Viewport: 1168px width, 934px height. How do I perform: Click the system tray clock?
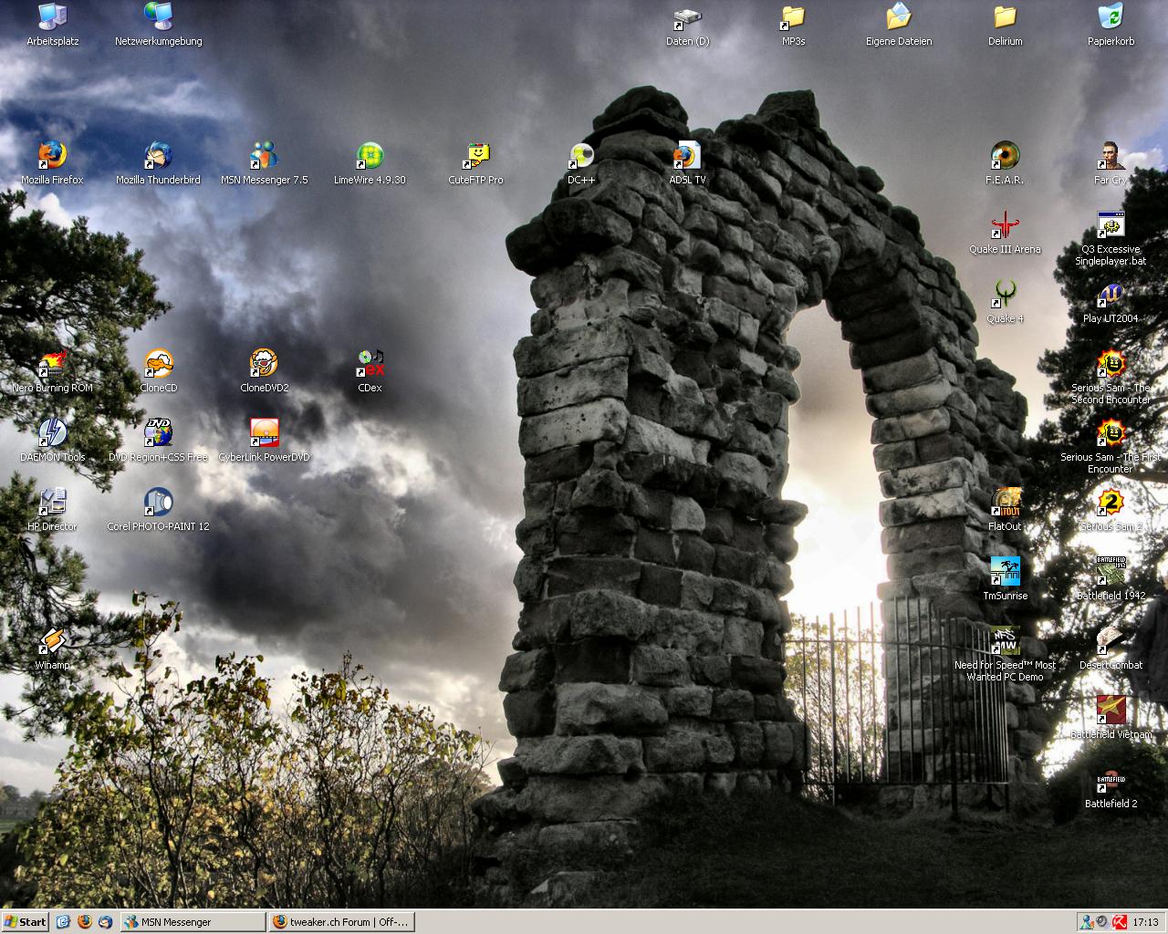click(1145, 922)
